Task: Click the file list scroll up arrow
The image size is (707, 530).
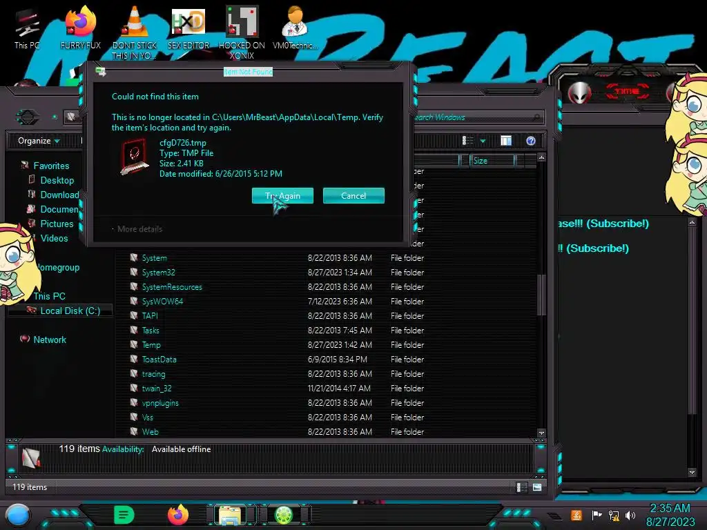Action: pyautogui.click(x=541, y=157)
